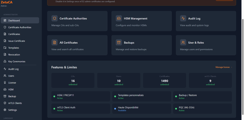This screenshot has height=120, width=244.
Task: Open the HSM Management card title
Action: tap(136, 19)
